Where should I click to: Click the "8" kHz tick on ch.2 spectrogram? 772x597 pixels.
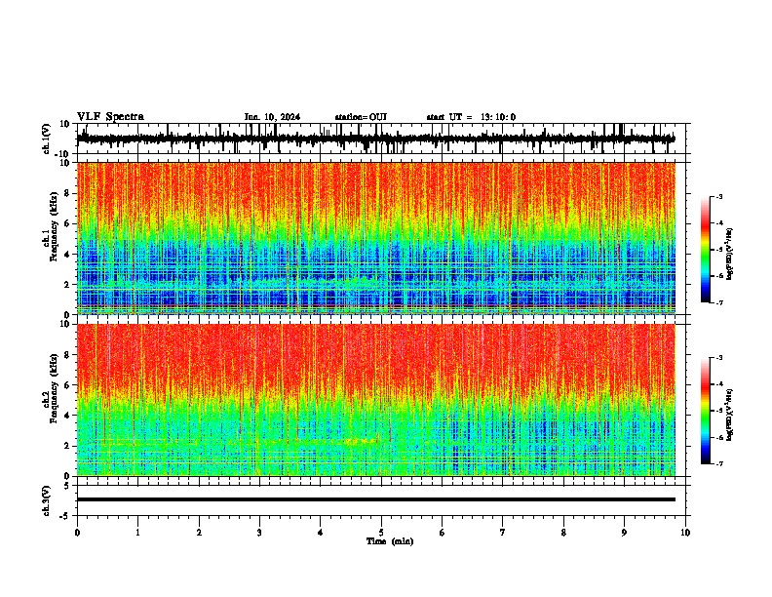(x=68, y=355)
